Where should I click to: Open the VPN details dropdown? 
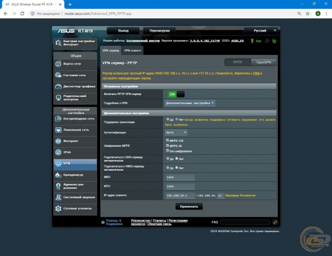(190, 103)
